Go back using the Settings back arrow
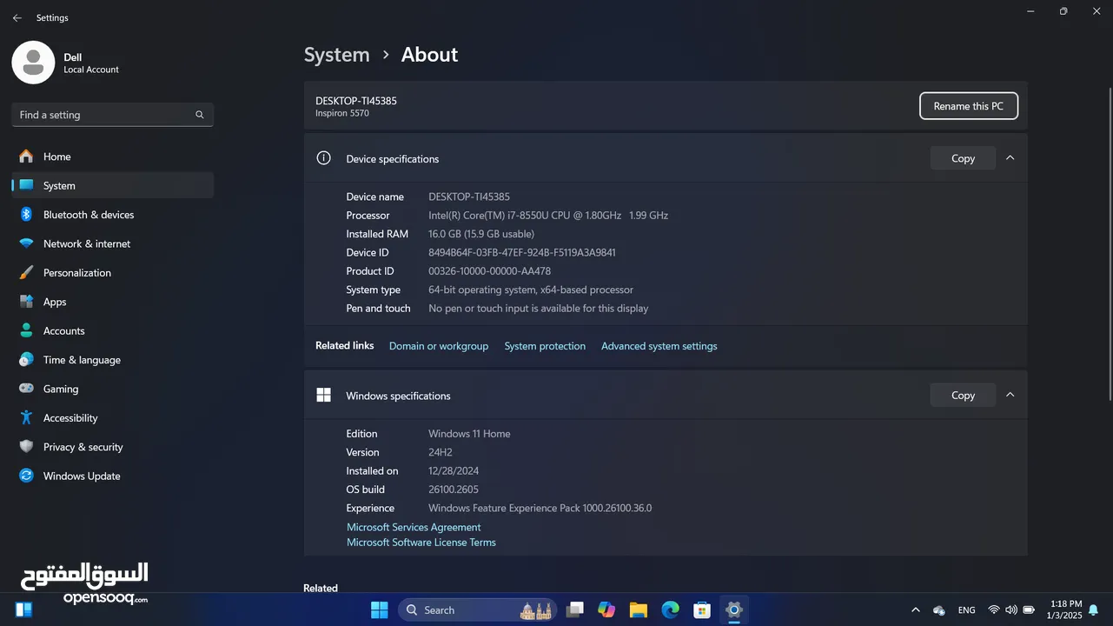This screenshot has height=626, width=1113. (17, 17)
